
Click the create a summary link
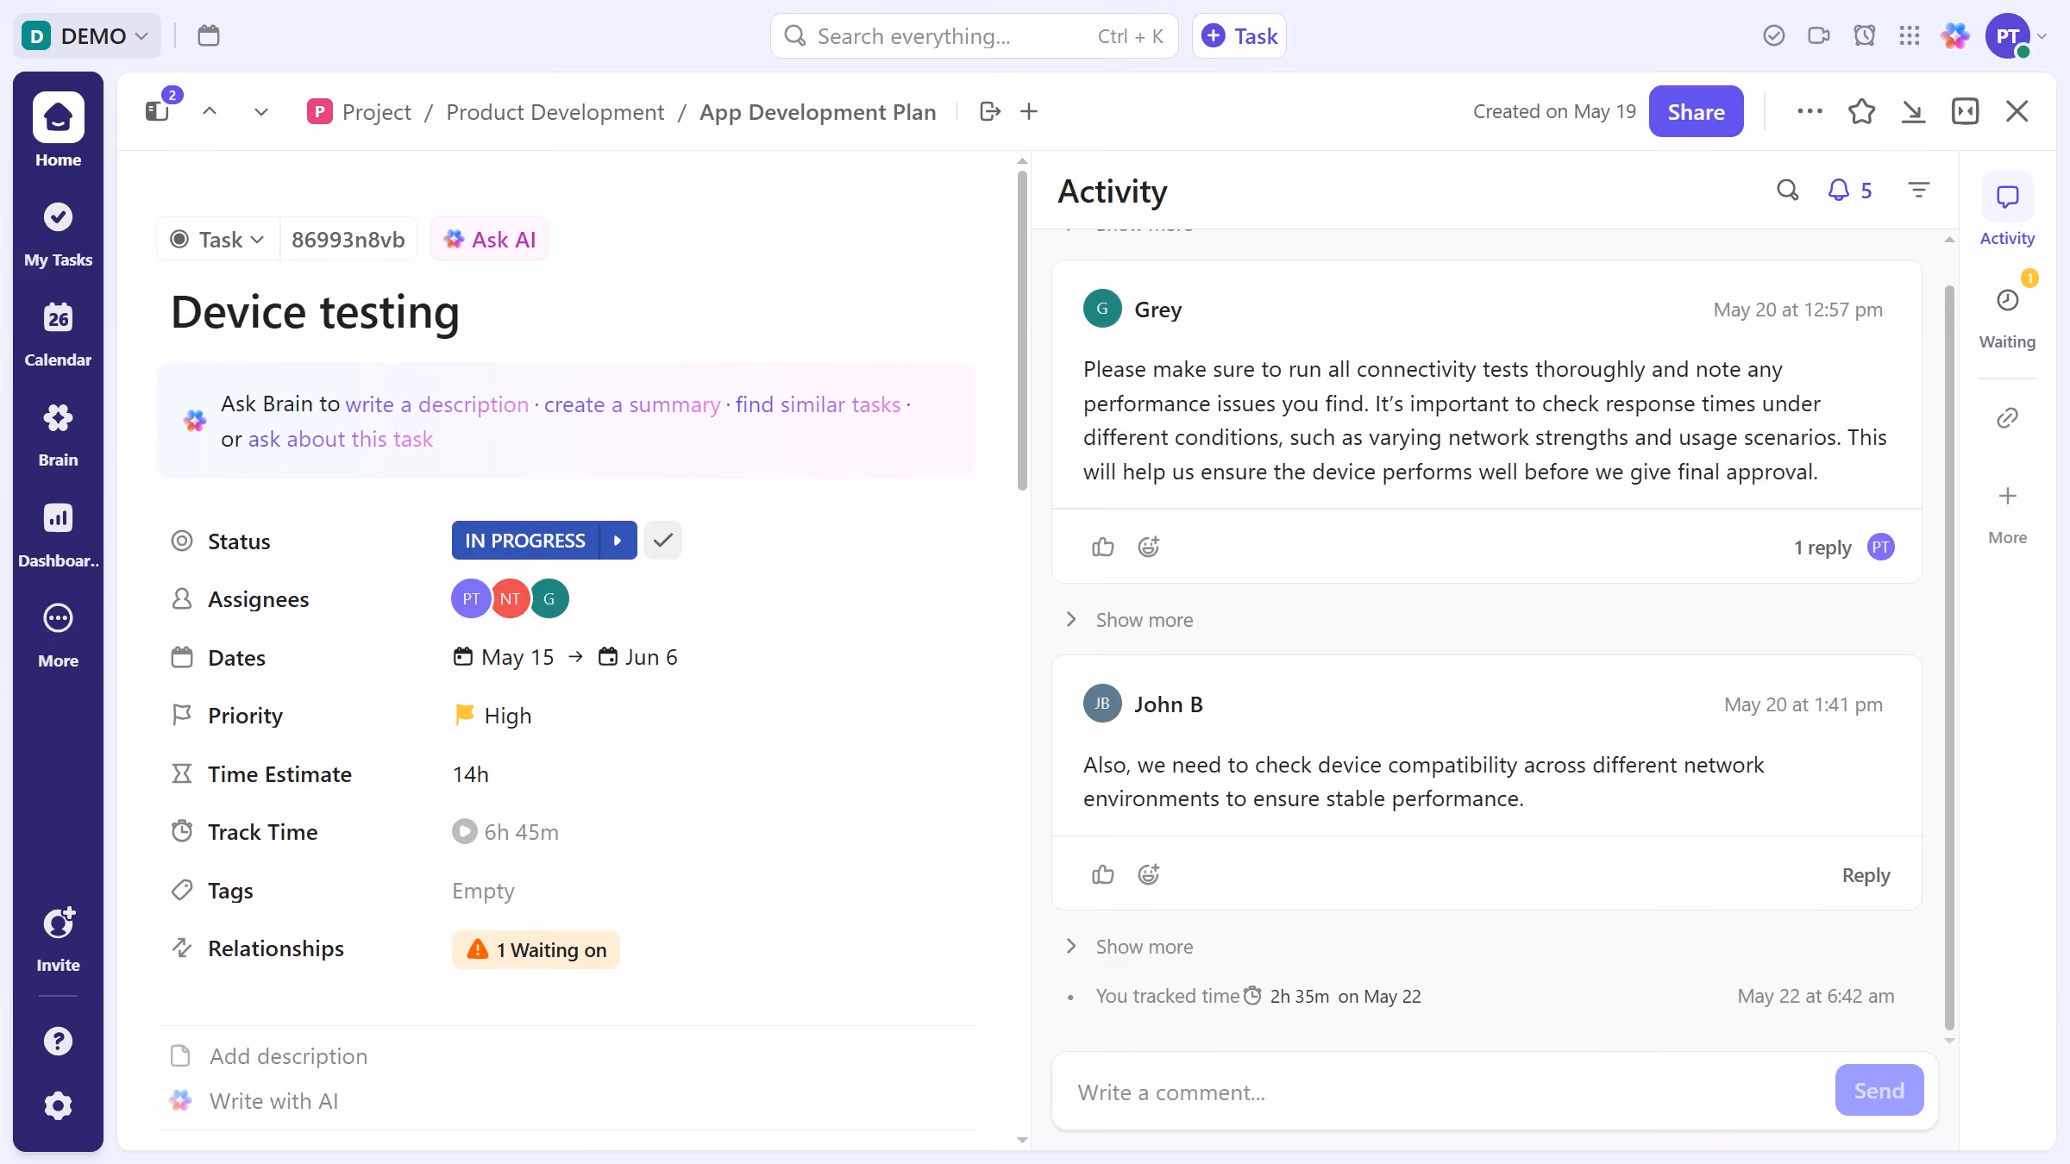(632, 404)
